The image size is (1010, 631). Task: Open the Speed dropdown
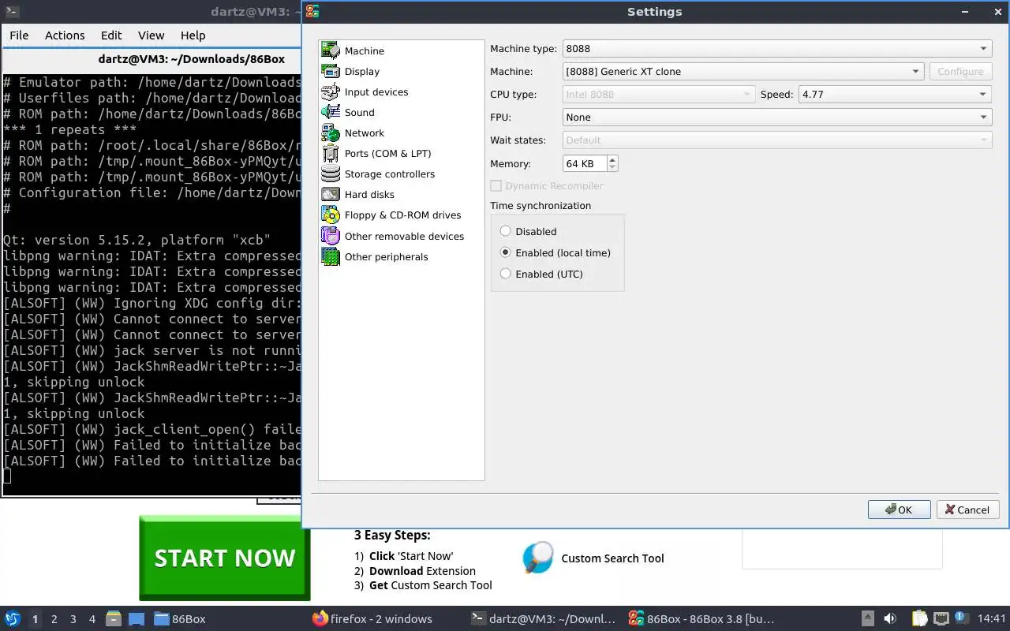[x=896, y=94]
